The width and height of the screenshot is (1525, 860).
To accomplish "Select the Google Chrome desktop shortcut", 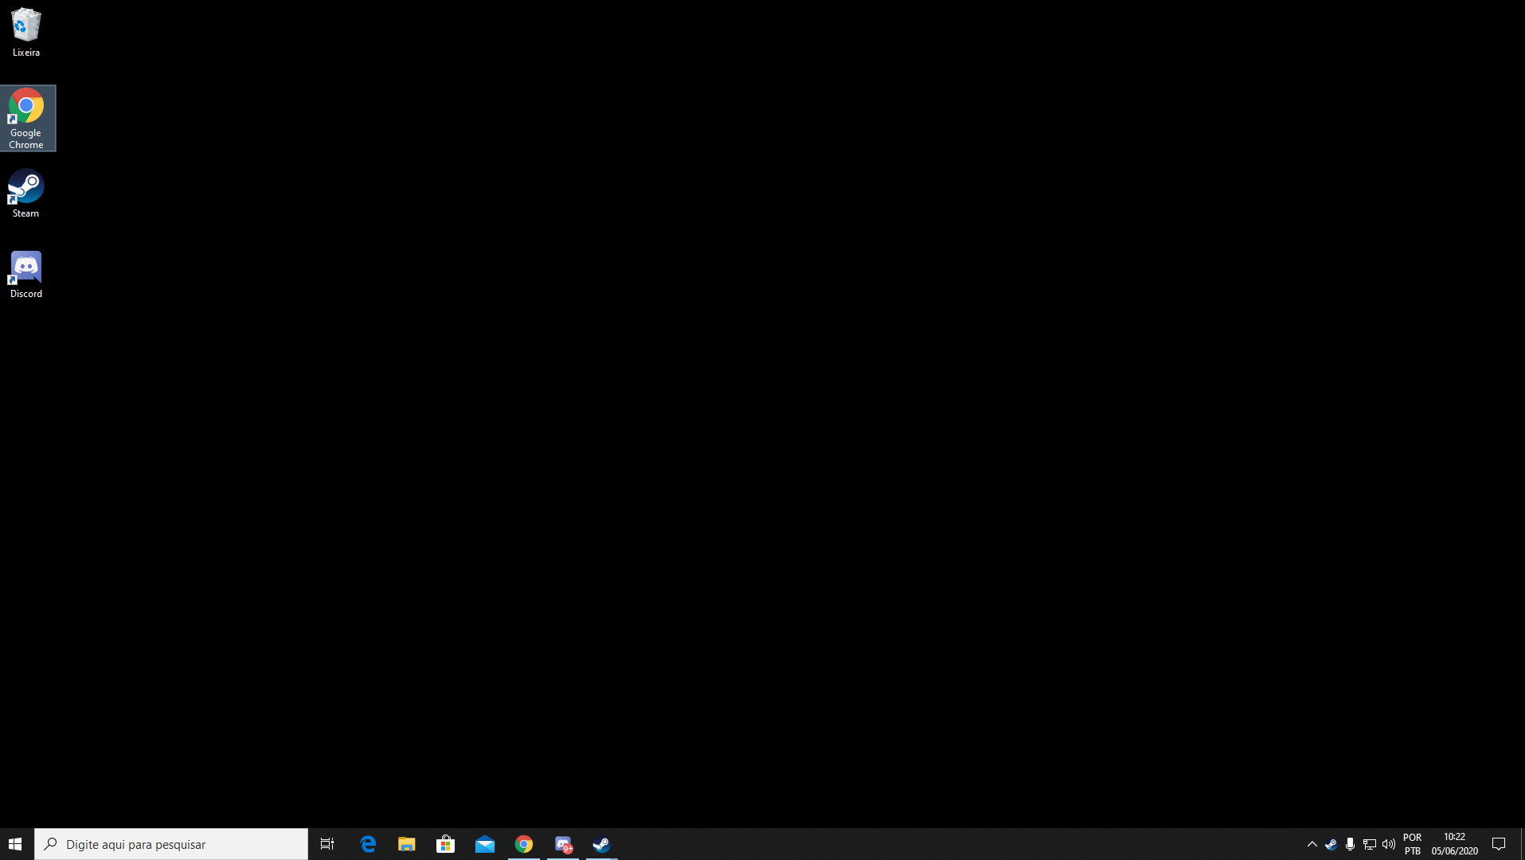I will click(x=26, y=119).
